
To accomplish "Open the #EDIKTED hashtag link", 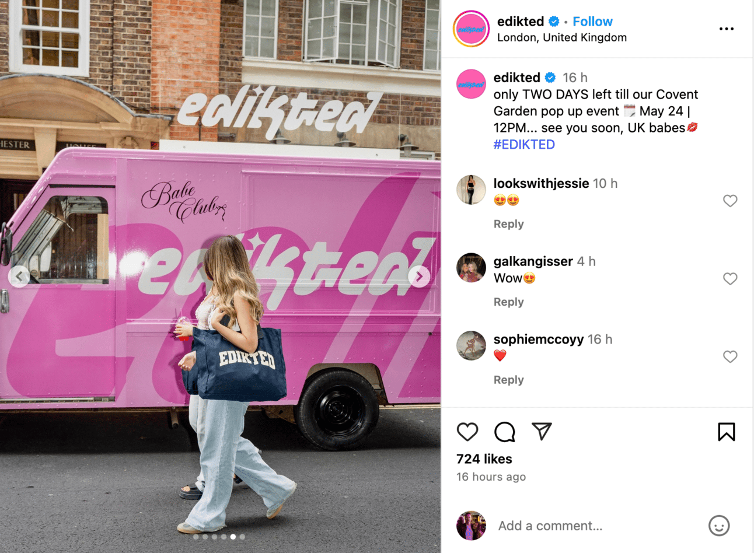I will [x=524, y=145].
